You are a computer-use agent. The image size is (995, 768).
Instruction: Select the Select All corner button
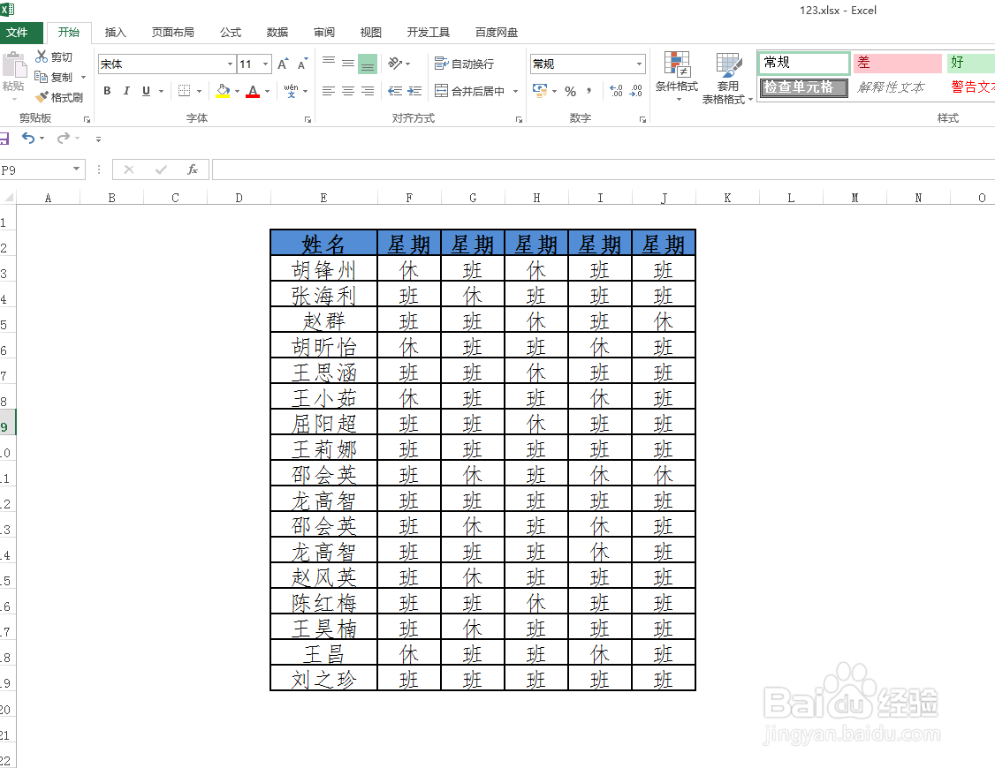point(8,198)
